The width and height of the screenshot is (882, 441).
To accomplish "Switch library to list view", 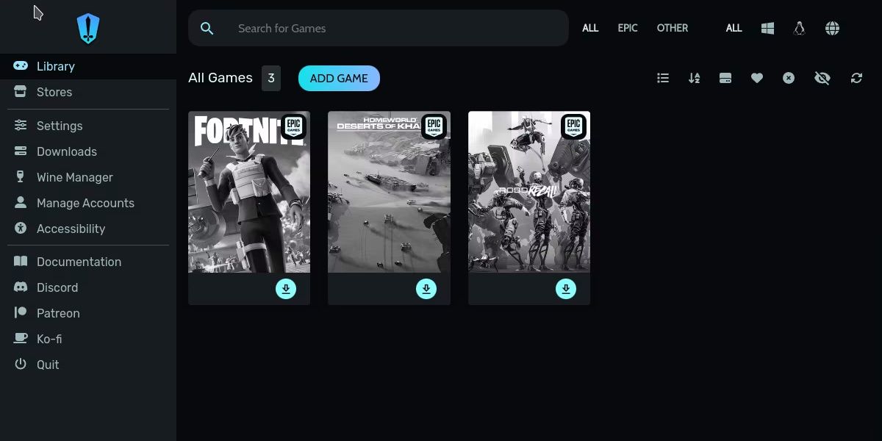I will (x=662, y=78).
